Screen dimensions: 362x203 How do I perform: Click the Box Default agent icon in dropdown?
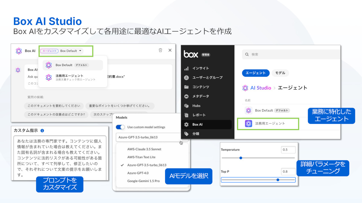[x=49, y=65]
